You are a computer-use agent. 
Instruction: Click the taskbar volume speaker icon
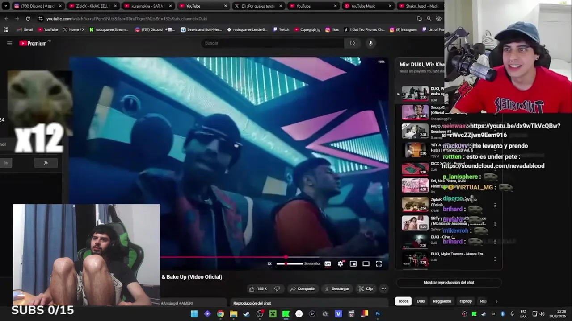[x=542, y=314]
